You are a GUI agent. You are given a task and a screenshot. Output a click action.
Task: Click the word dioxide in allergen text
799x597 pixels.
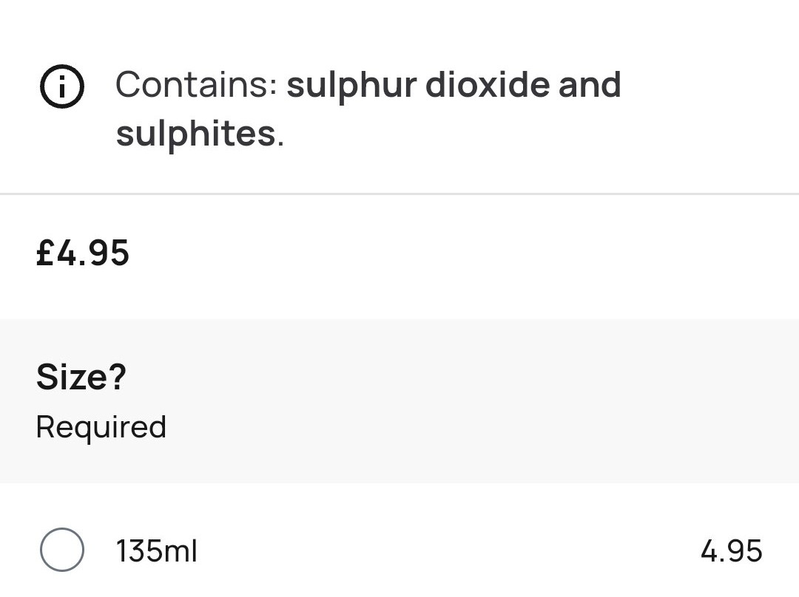488,84
